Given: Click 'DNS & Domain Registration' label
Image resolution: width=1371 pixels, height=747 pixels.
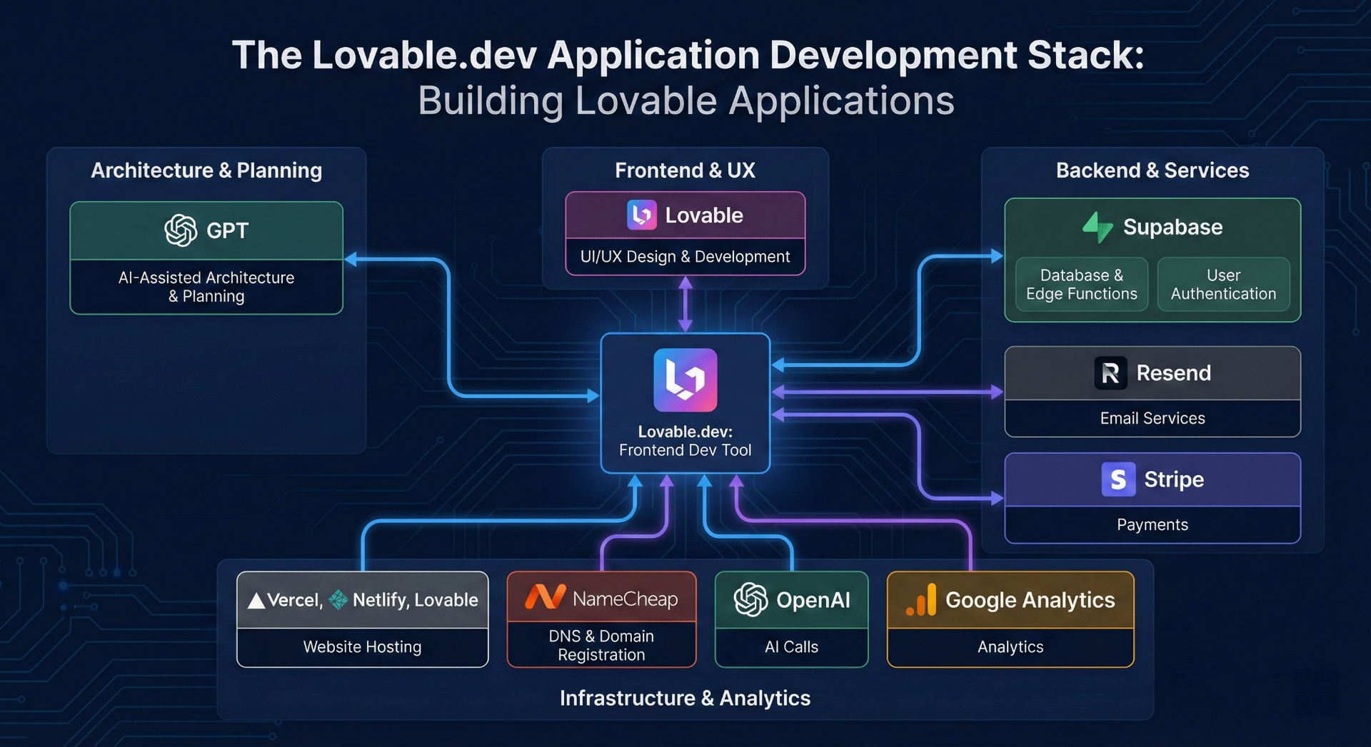Looking at the screenshot, I should [x=601, y=645].
